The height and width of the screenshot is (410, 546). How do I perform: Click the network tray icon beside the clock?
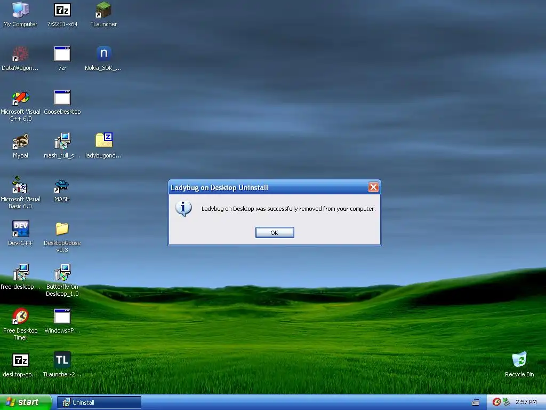pos(507,402)
